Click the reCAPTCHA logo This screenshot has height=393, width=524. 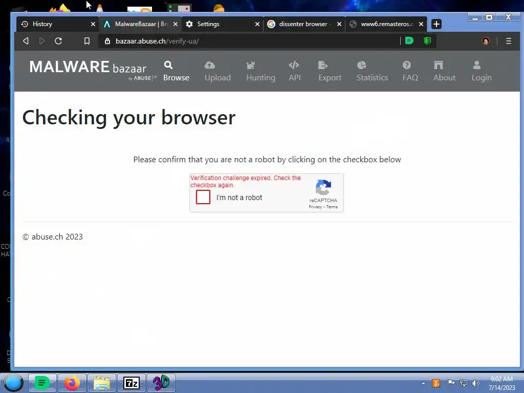323,187
